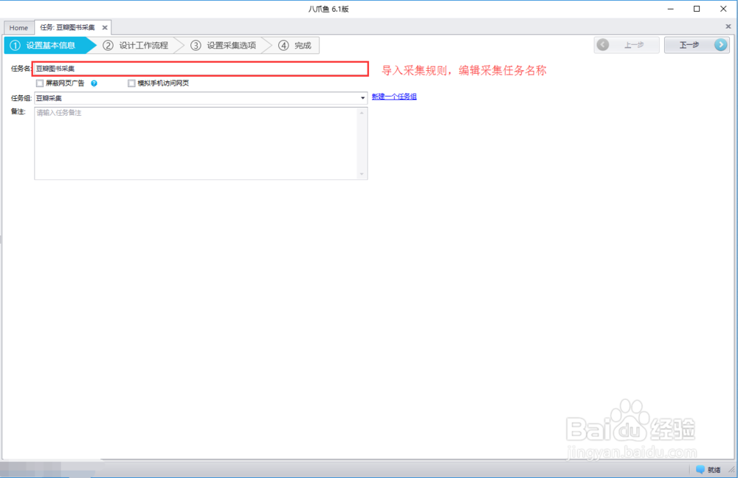Focus the 任务名 task name field
This screenshot has width=738, height=478.
[201, 69]
